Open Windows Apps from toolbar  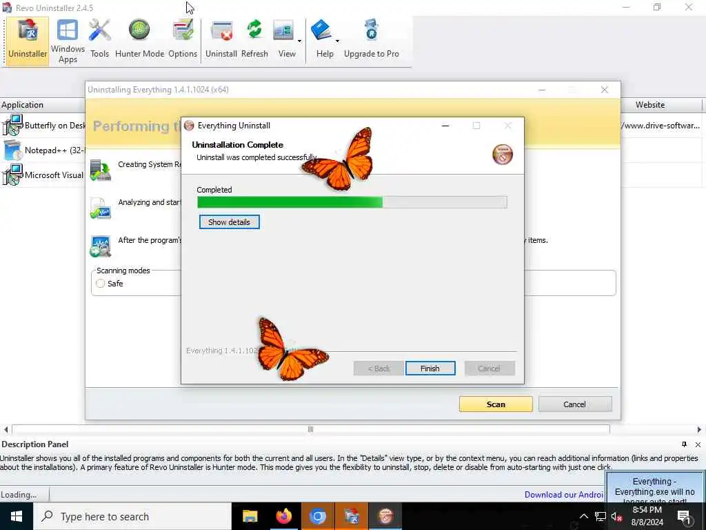[x=68, y=41]
